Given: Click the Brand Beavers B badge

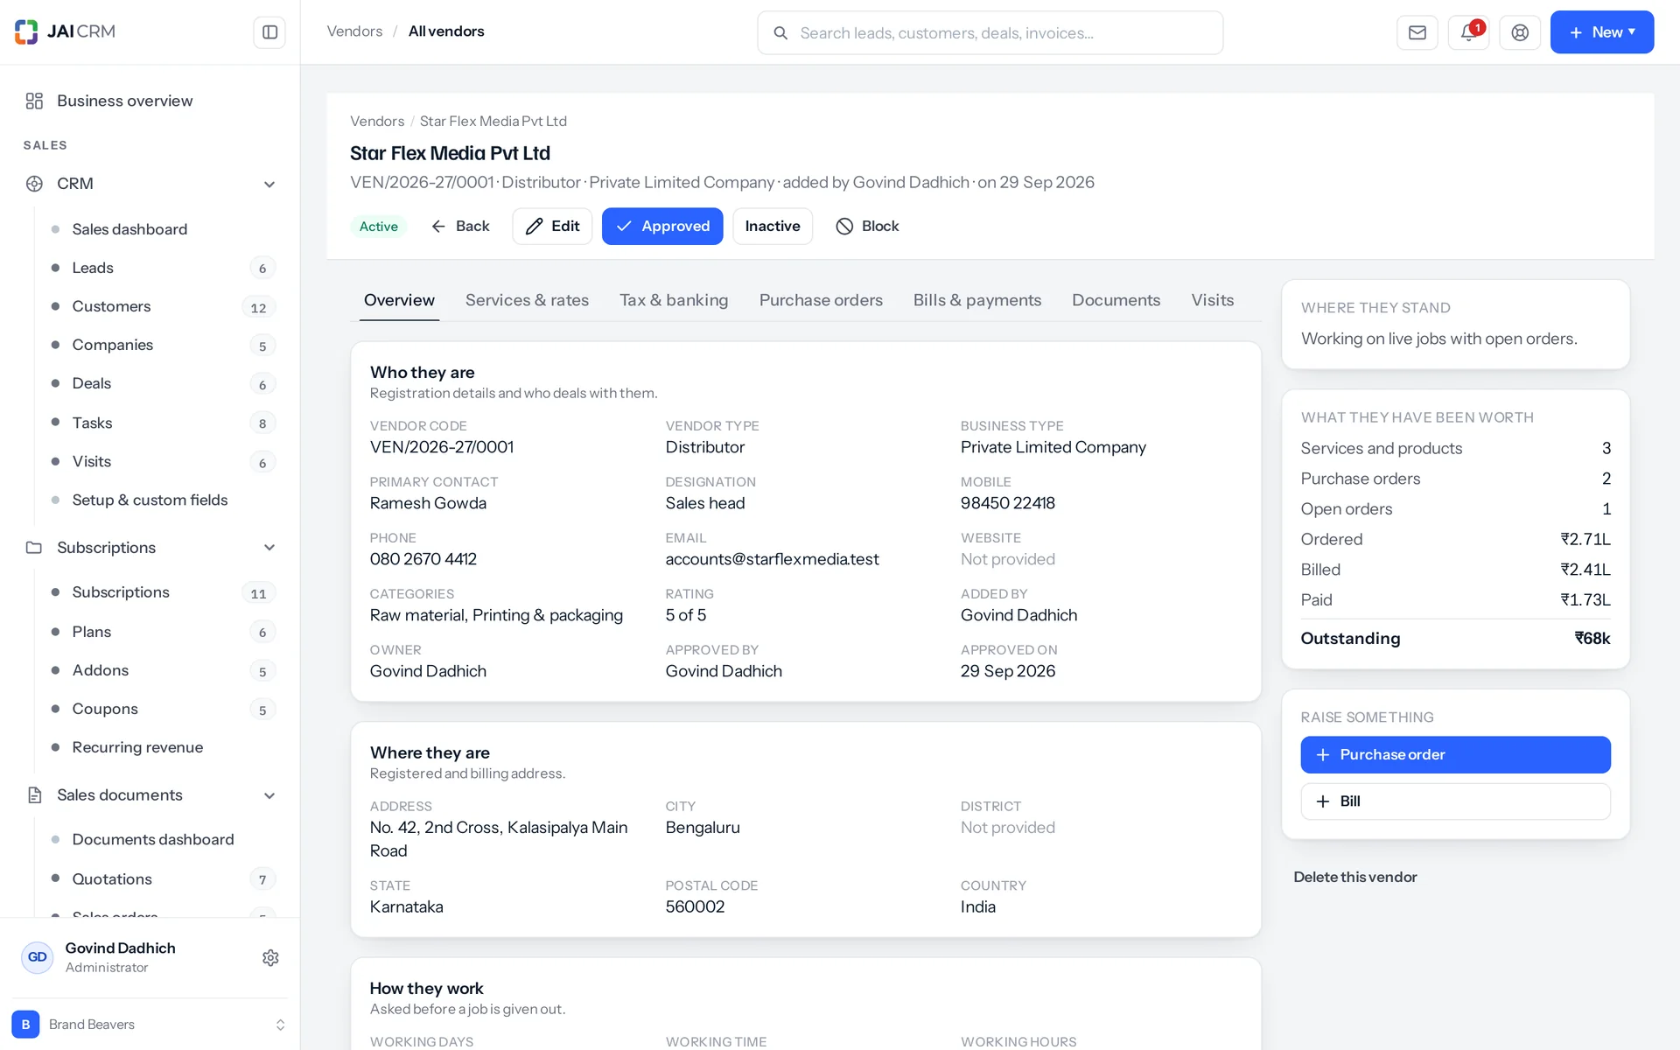Looking at the screenshot, I should click(x=25, y=1025).
